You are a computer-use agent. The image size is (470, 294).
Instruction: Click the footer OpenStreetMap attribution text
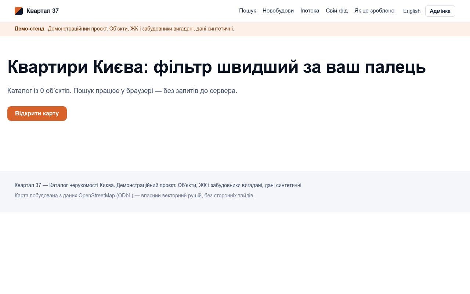pyautogui.click(x=134, y=196)
